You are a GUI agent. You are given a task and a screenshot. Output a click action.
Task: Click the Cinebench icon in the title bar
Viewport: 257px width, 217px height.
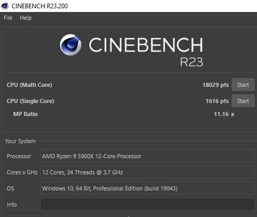point(5,6)
